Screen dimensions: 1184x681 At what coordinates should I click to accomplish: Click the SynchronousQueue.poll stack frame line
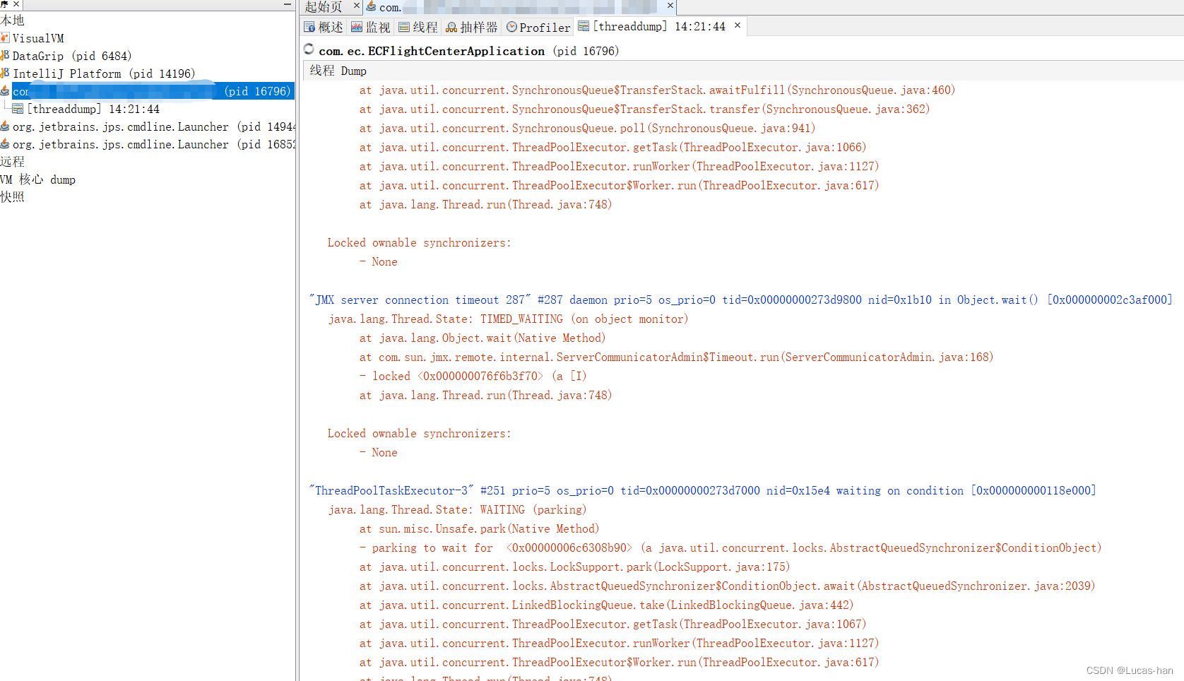click(587, 128)
